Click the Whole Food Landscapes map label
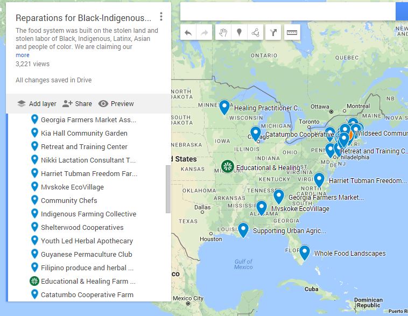The height and width of the screenshot is (316, 408). pos(350,253)
